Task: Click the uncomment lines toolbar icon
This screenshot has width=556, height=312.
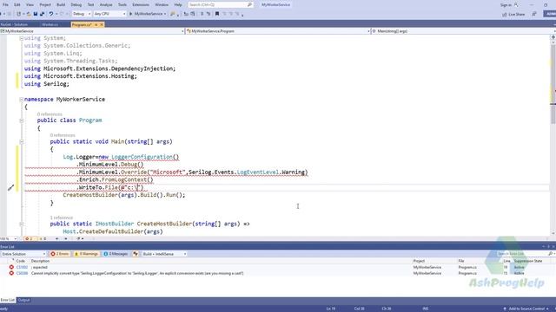Action: click(x=208, y=14)
